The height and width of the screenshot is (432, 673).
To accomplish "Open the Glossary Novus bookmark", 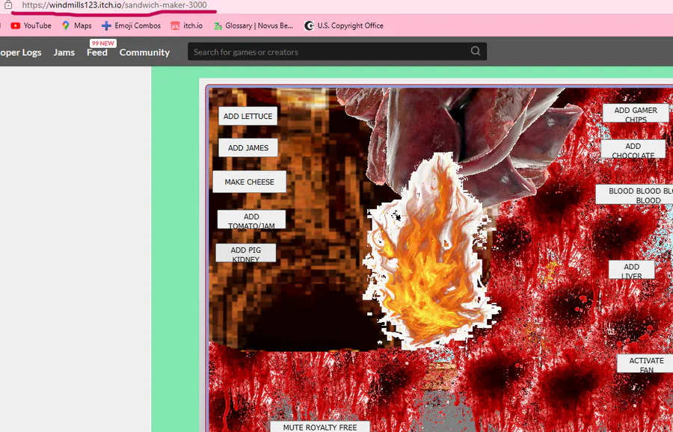I will 253,25.
